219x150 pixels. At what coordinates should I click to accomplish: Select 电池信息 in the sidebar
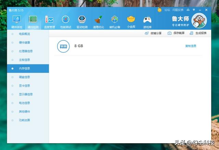tap(28, 103)
